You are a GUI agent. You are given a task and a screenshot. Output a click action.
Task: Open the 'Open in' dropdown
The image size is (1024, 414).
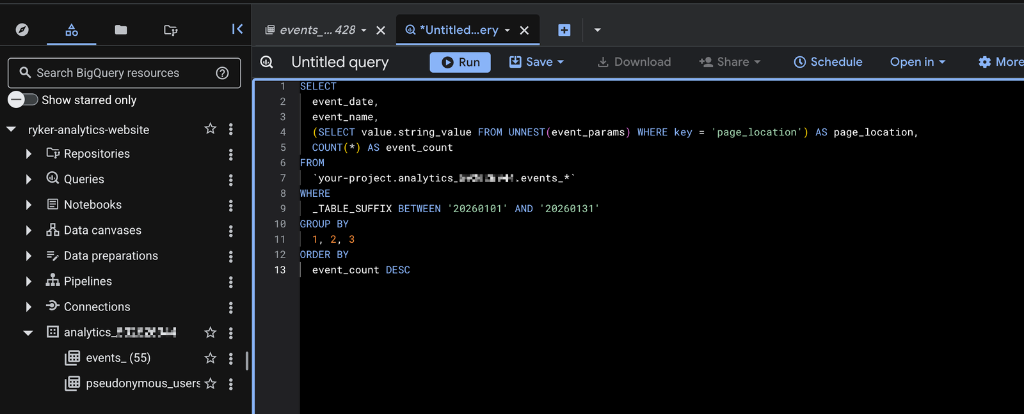pos(918,62)
